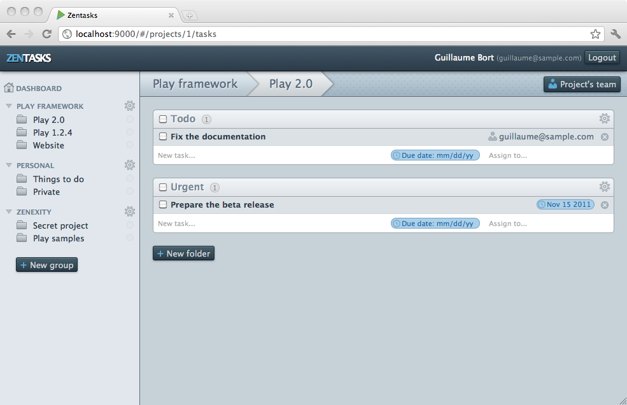Viewport: 627px width, 405px height.
Task: Tick the Prepare the beta release checkbox
Action: [x=163, y=204]
